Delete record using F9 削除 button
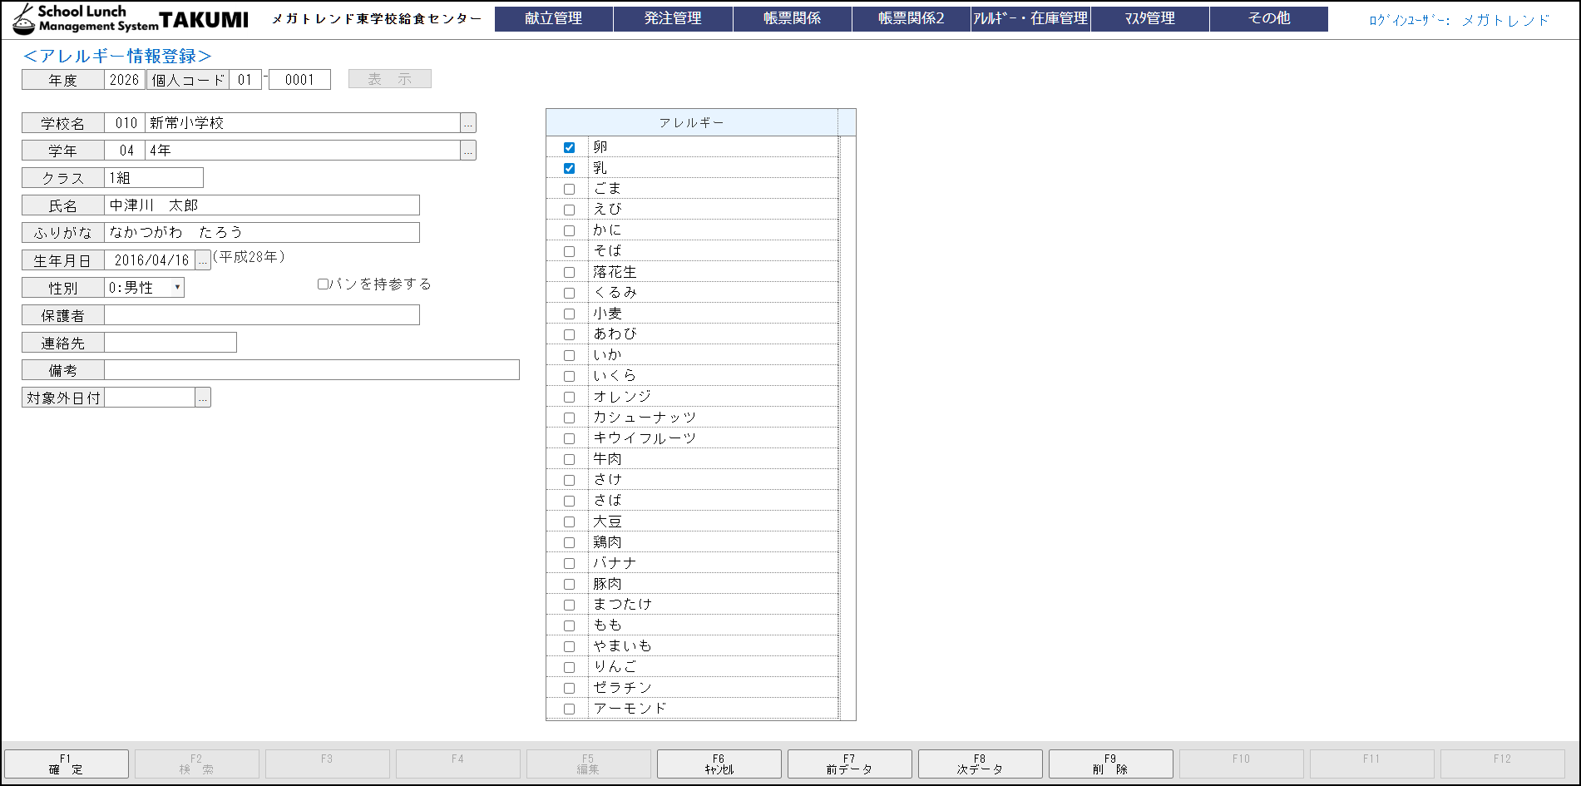The height and width of the screenshot is (786, 1581). pyautogui.click(x=1110, y=763)
